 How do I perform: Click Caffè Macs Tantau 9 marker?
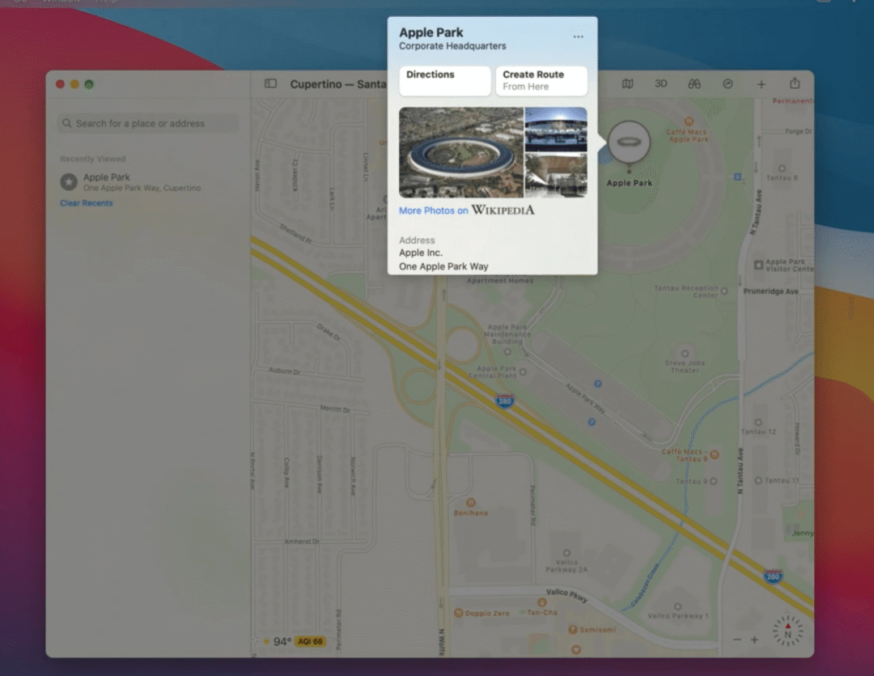click(x=714, y=454)
